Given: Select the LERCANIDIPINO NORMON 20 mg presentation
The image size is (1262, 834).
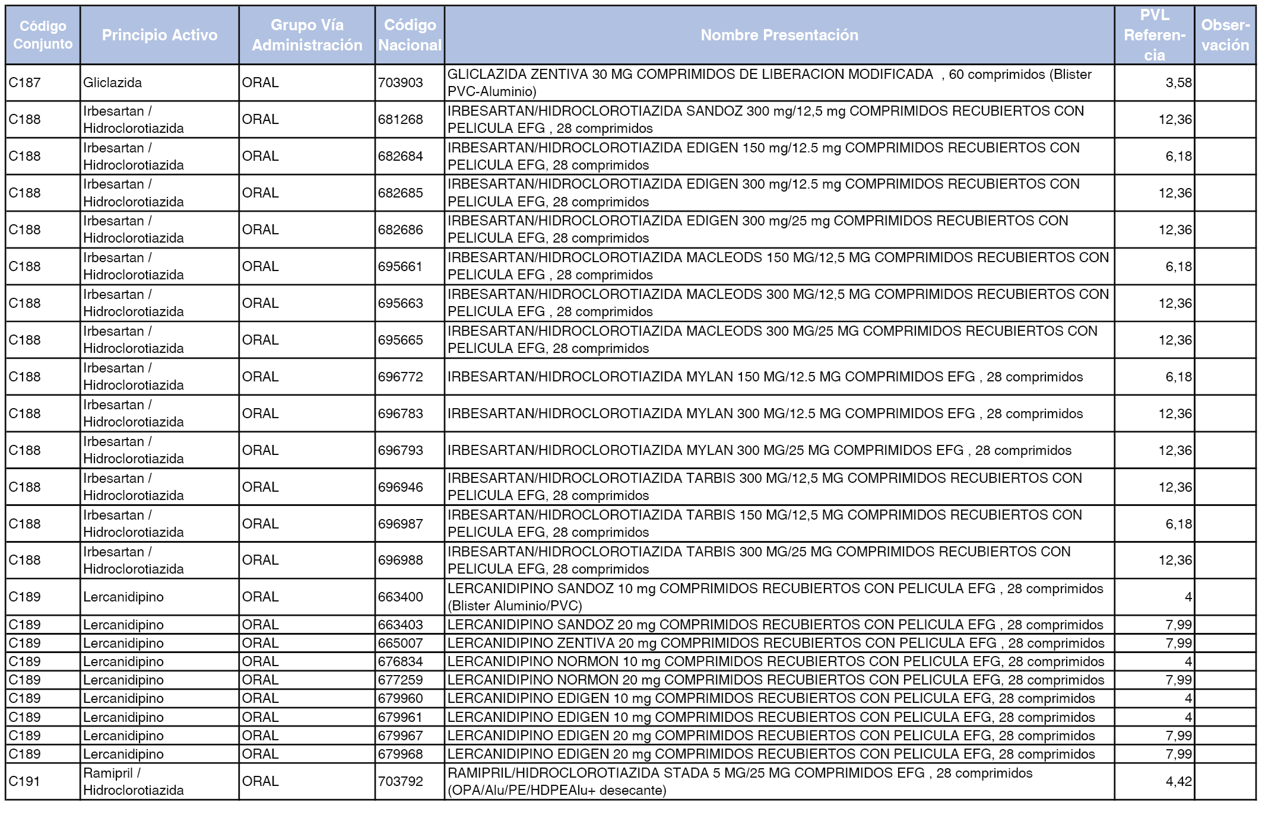Looking at the screenshot, I should tap(779, 680).
